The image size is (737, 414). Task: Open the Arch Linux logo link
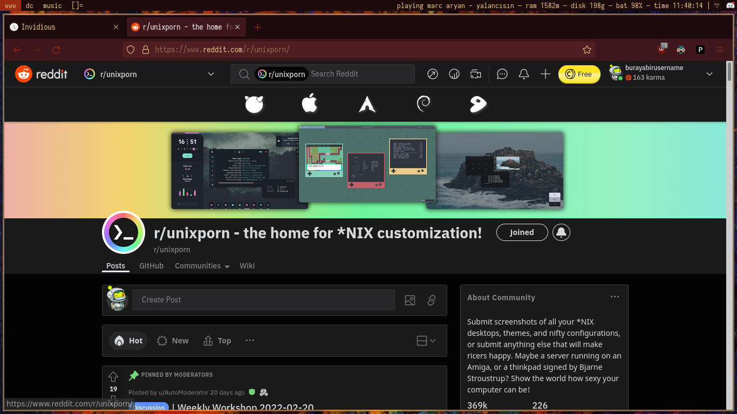[x=367, y=104]
